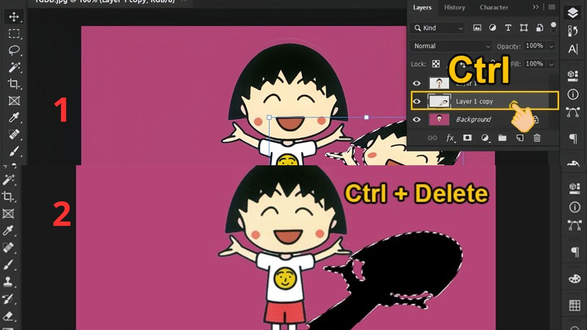The width and height of the screenshot is (587, 330).
Task: Select the Lasso tool
Action: click(14, 50)
